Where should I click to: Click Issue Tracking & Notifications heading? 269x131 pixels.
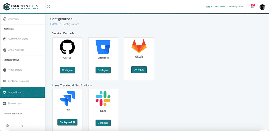point(72,85)
